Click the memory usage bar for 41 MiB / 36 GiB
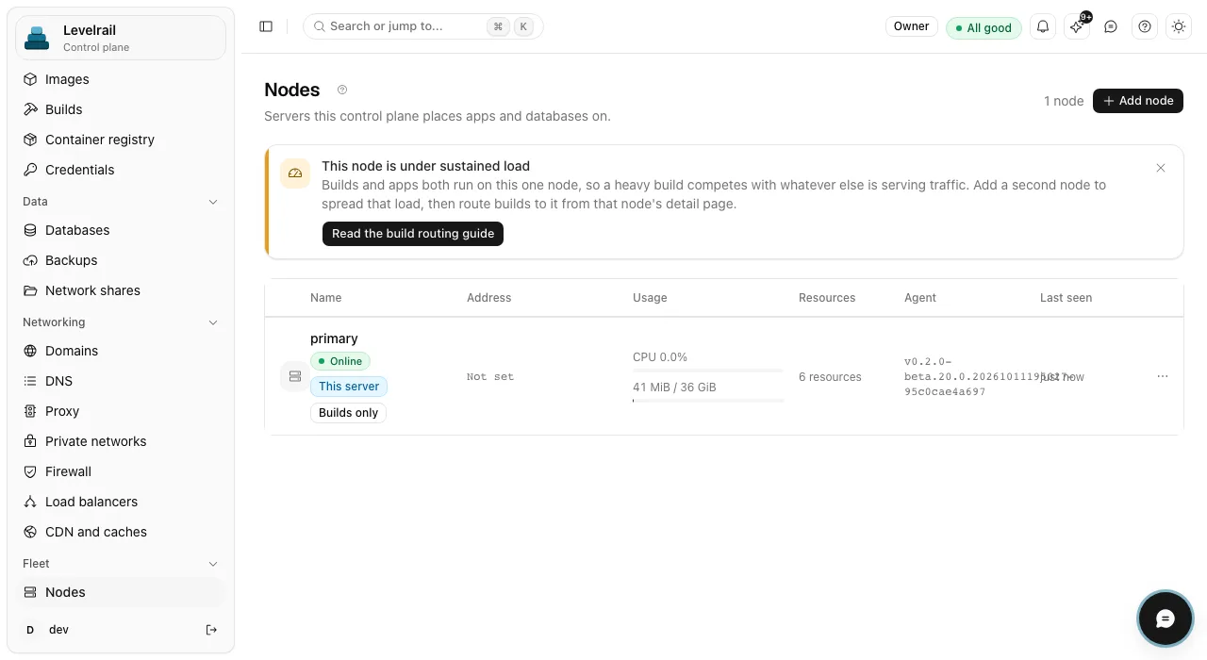This screenshot has width=1207, height=660. click(708, 401)
